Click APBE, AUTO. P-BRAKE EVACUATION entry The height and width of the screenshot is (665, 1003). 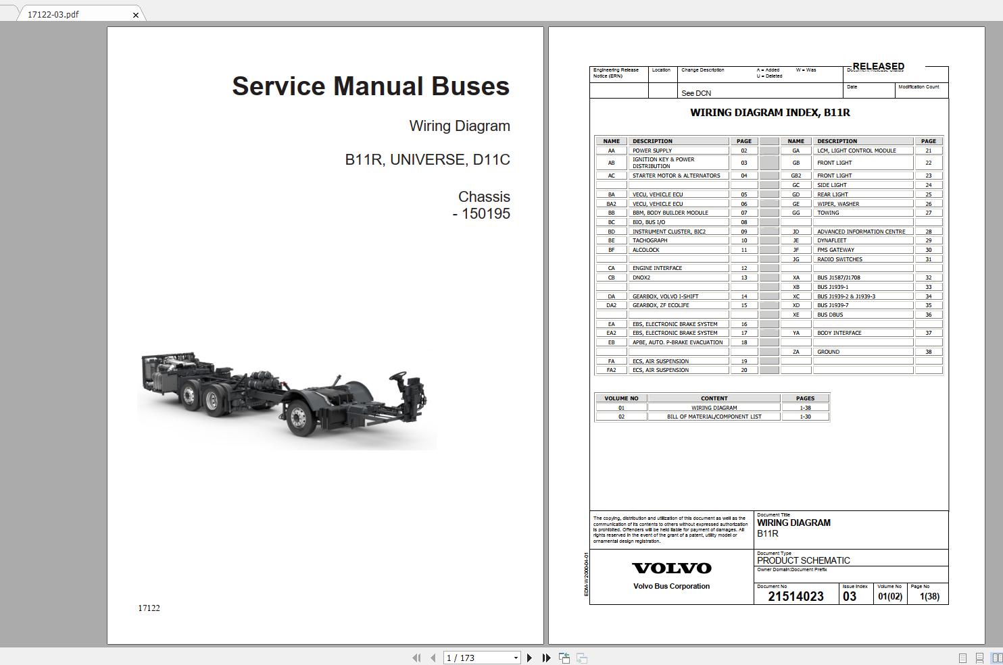pyautogui.click(x=679, y=342)
